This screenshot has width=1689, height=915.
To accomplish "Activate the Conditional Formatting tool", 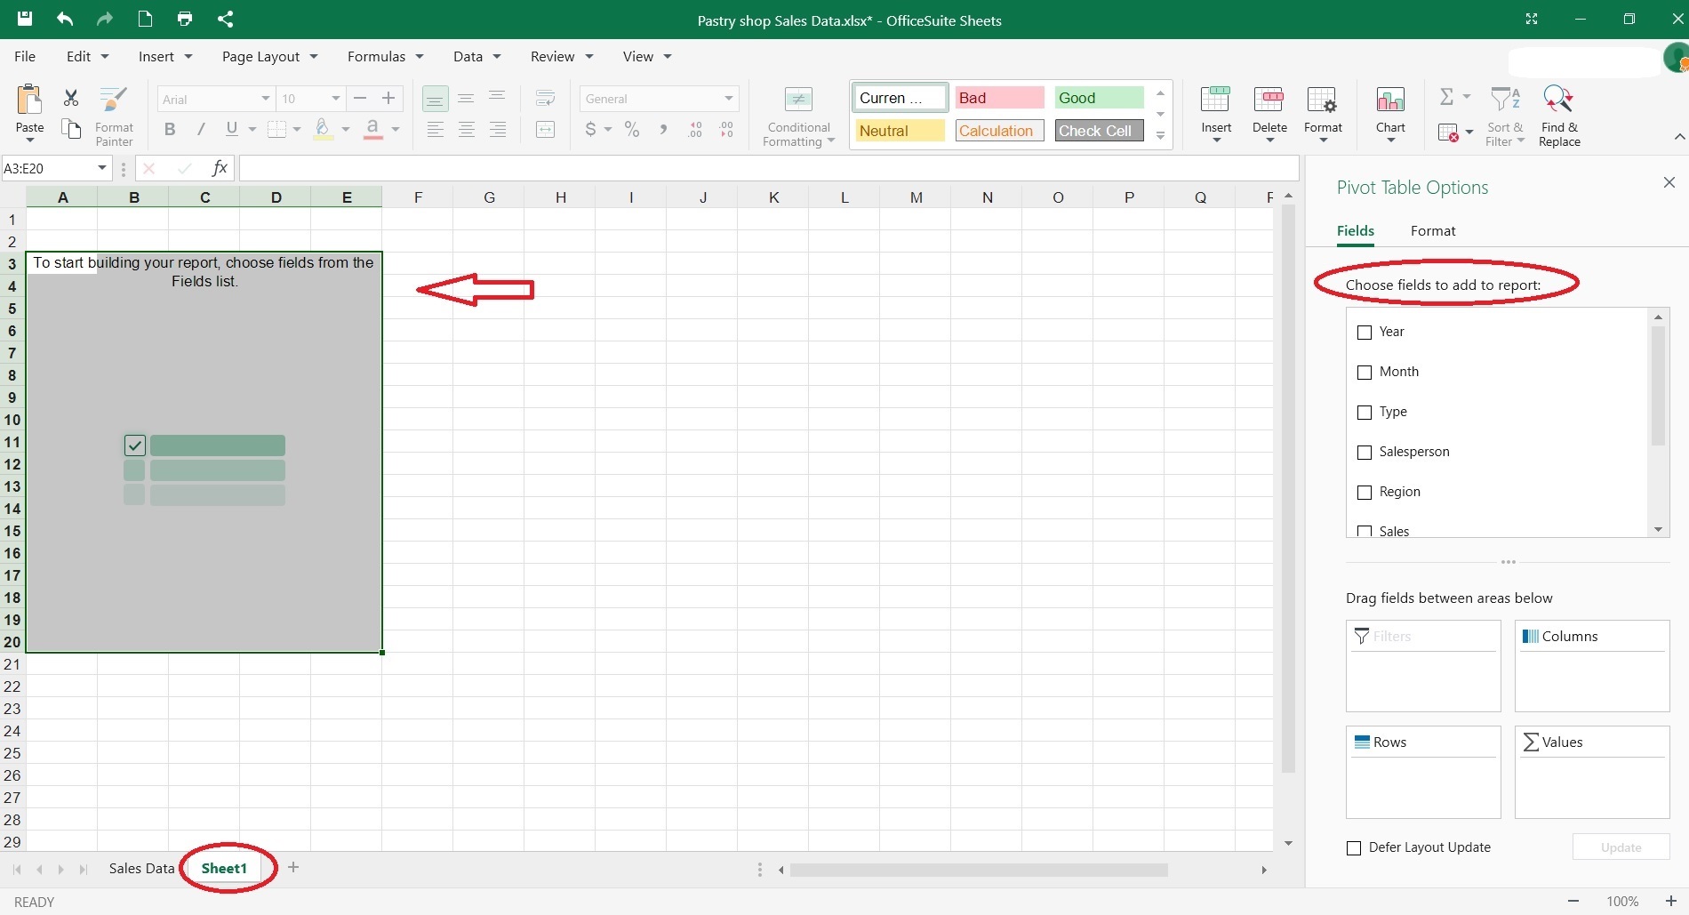I will click(797, 114).
